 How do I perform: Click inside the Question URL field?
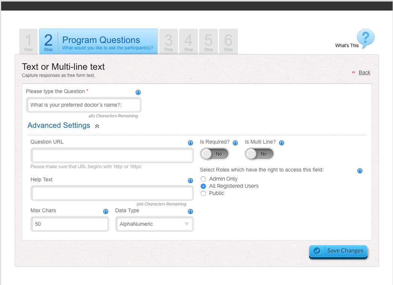point(112,155)
